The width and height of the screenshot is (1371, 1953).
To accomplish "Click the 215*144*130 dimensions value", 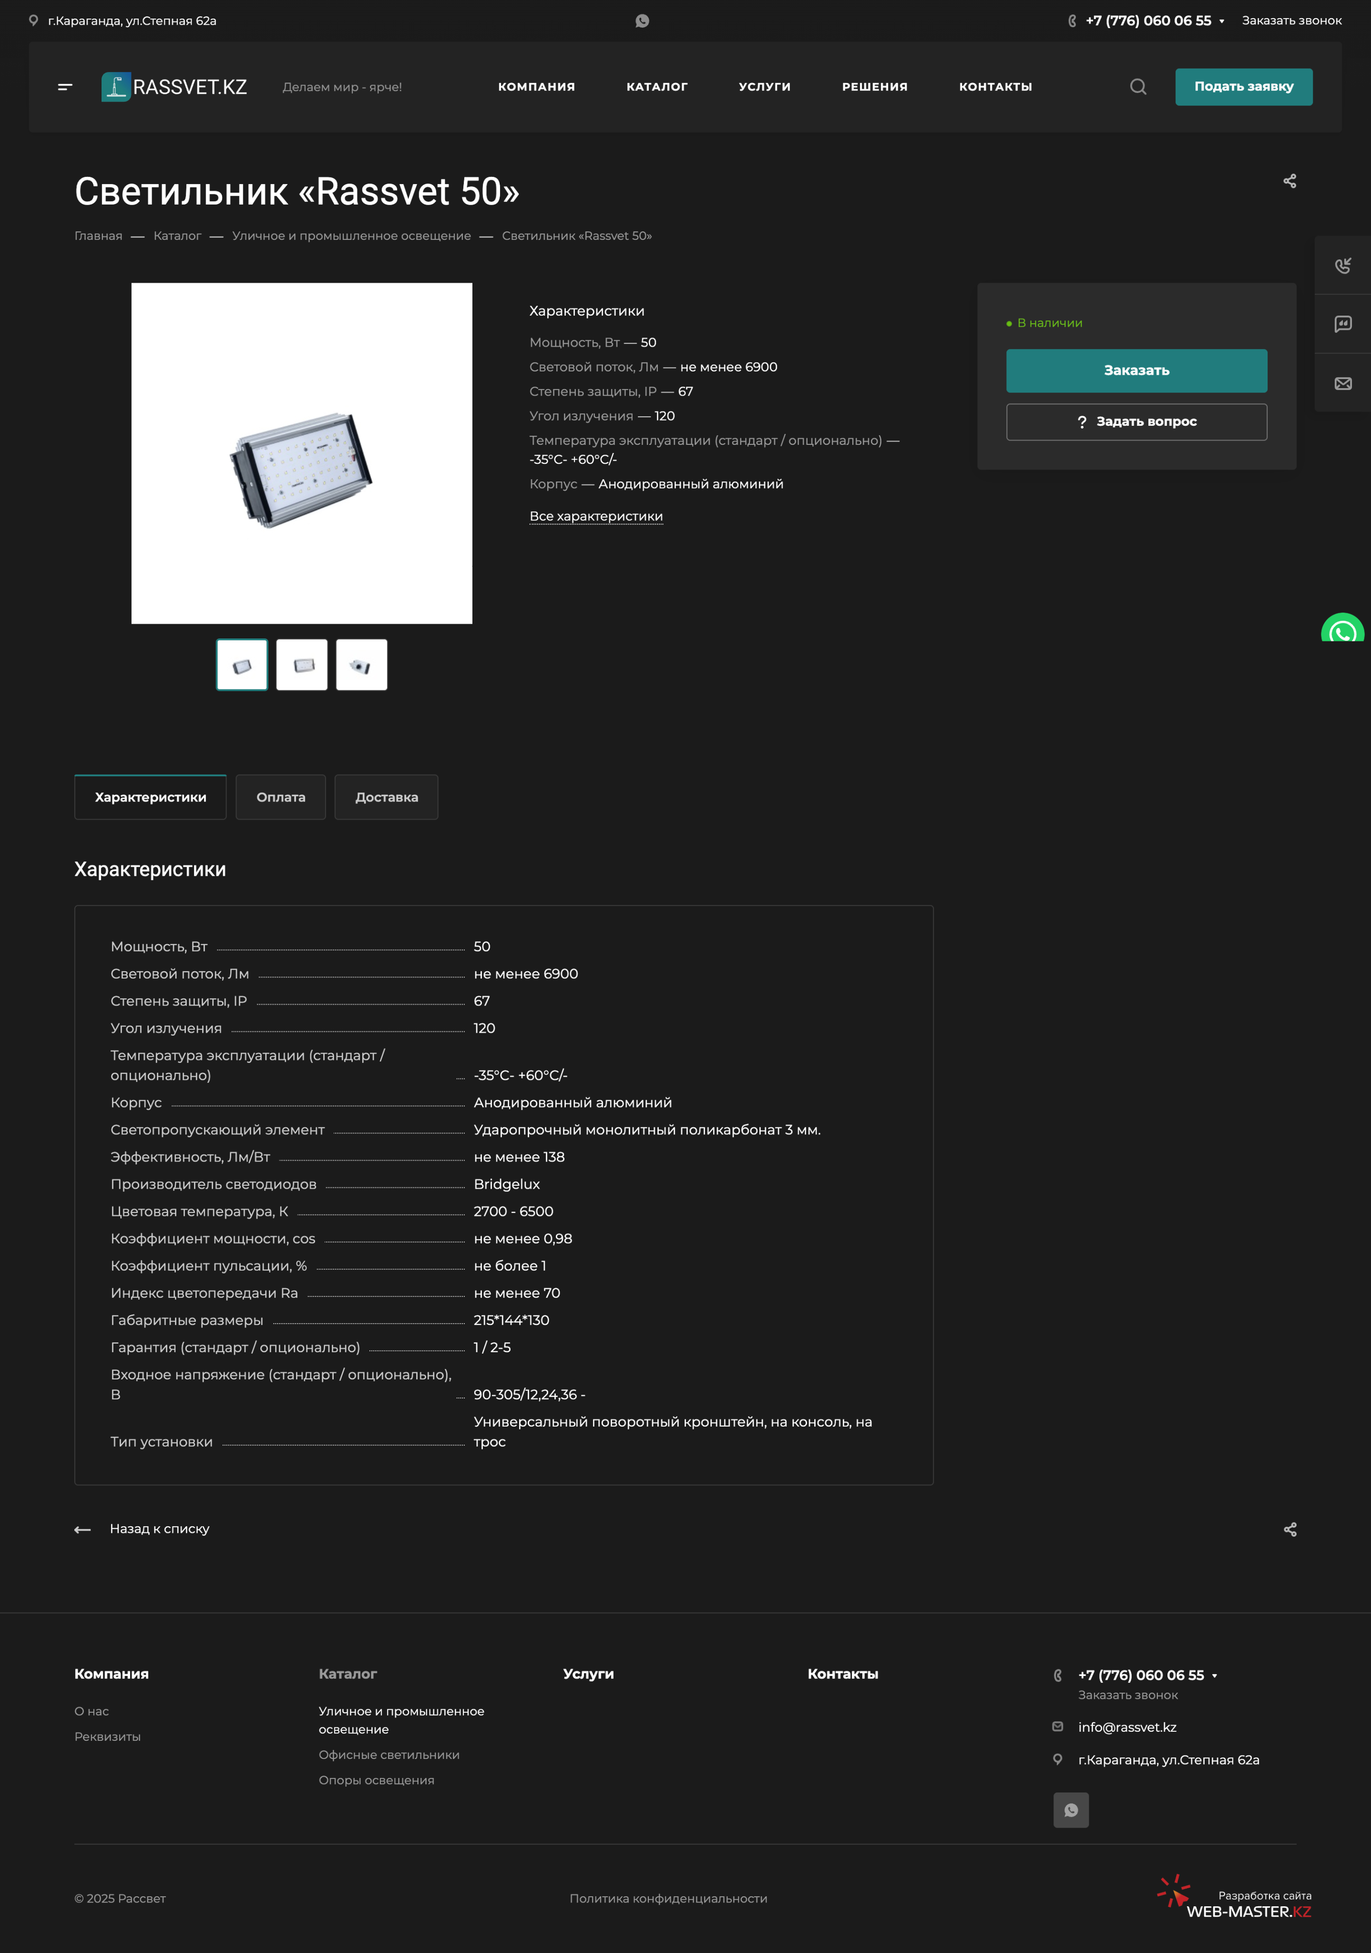I will click(511, 1320).
